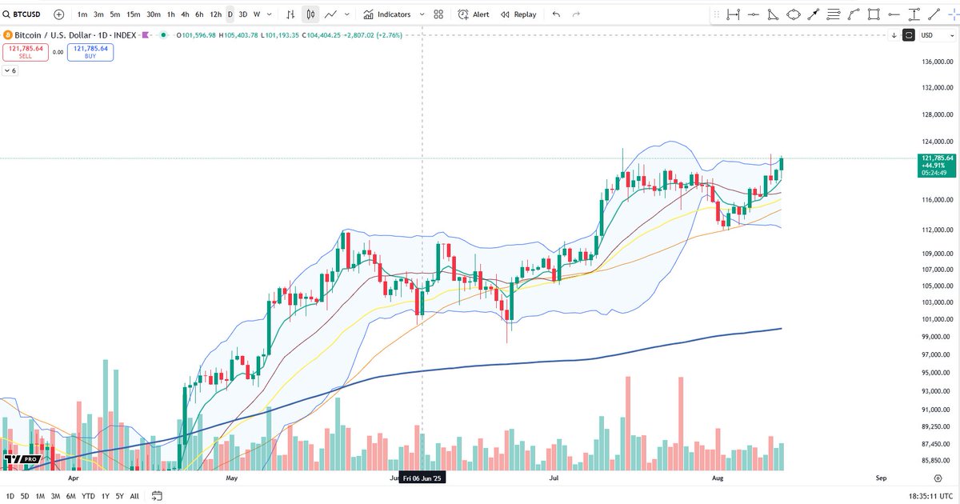Click the pink color swatch in the legend

tap(146, 34)
